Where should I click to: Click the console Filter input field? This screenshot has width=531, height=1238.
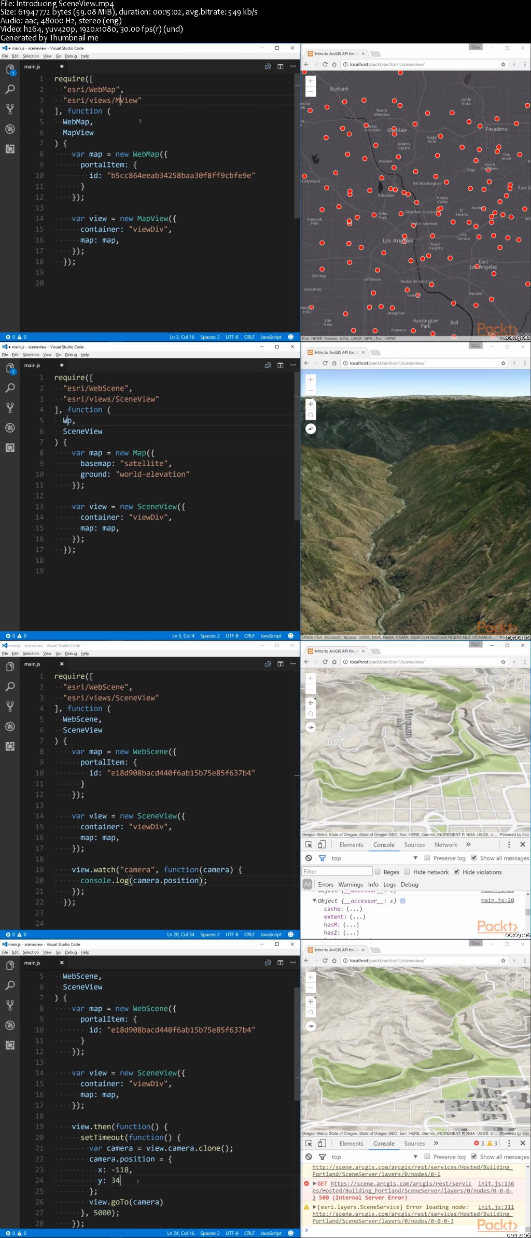click(337, 871)
